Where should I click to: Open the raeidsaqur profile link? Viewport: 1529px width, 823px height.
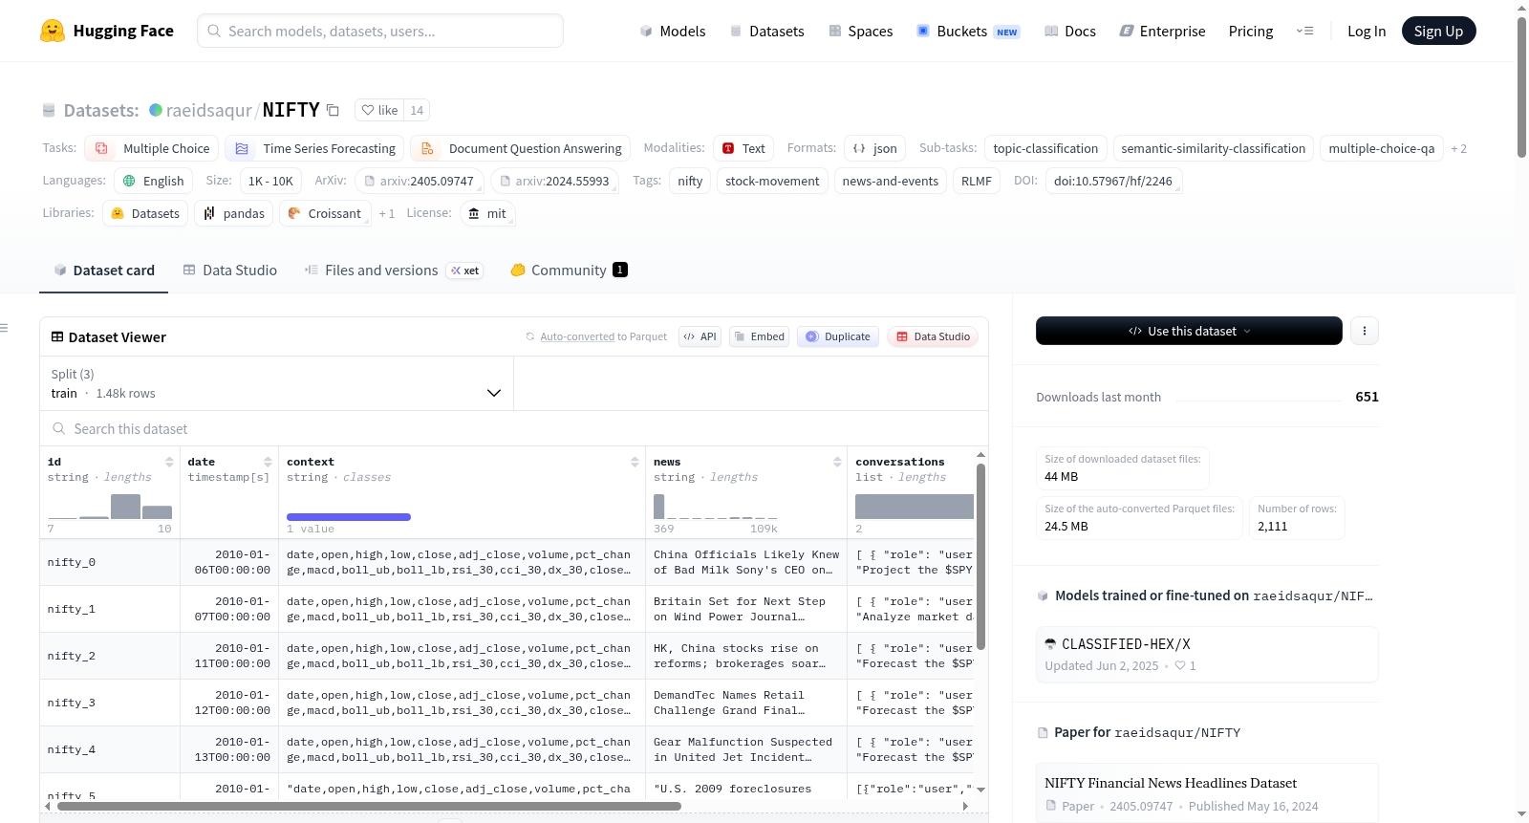click(x=209, y=110)
